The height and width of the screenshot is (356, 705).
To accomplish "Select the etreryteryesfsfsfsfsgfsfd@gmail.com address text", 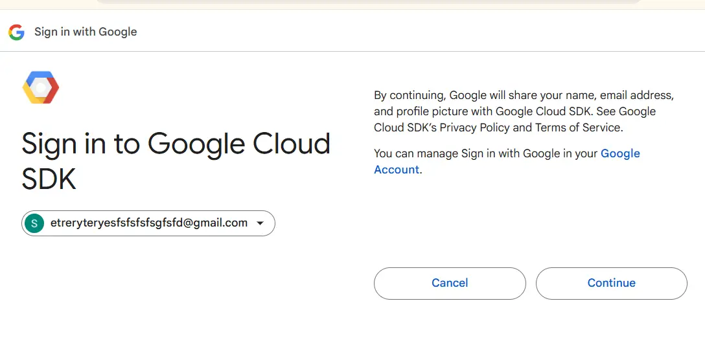I will click(149, 223).
